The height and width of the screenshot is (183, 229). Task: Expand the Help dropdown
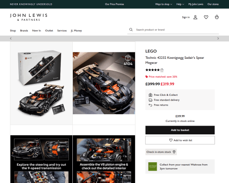pyautogui.click(x=180, y=4)
